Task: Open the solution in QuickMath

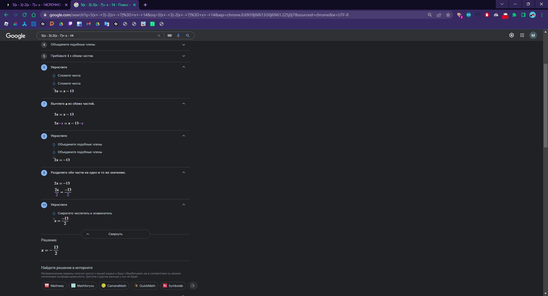Action: (x=144, y=286)
